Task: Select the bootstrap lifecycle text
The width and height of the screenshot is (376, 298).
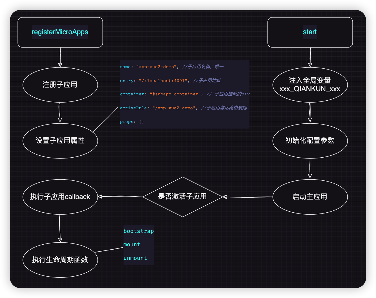Action: pos(139,231)
